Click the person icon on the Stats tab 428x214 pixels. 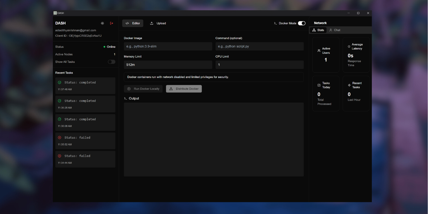tap(314, 30)
